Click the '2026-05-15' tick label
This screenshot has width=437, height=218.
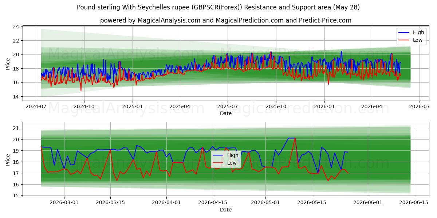pyautogui.click(x=311, y=203)
